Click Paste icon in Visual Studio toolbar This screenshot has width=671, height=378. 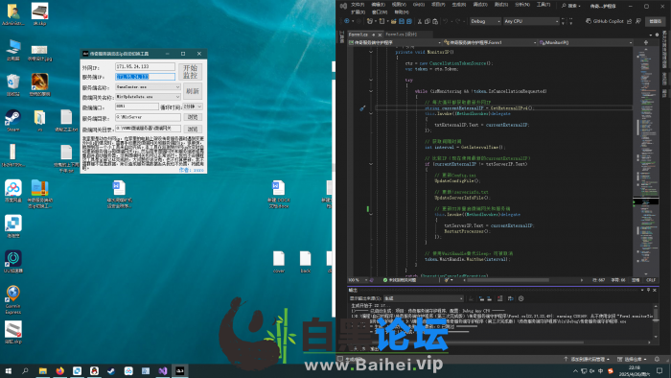[435, 21]
